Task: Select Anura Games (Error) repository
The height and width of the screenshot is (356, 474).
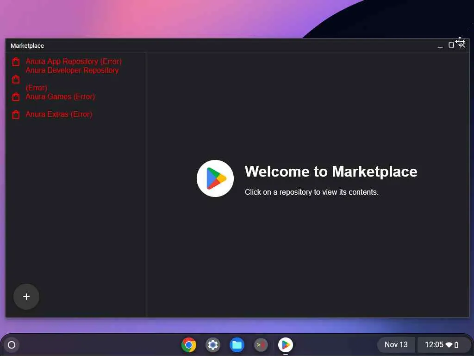Action: tap(60, 97)
